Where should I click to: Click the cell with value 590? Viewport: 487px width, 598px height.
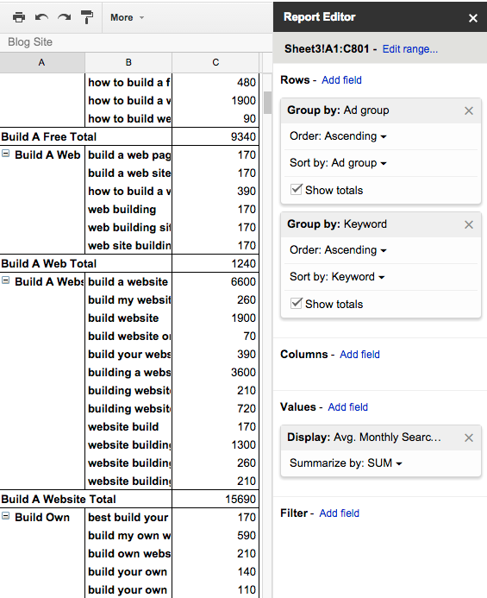(215, 536)
